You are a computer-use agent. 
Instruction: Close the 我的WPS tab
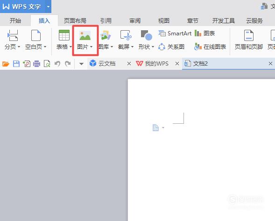pos(177,64)
